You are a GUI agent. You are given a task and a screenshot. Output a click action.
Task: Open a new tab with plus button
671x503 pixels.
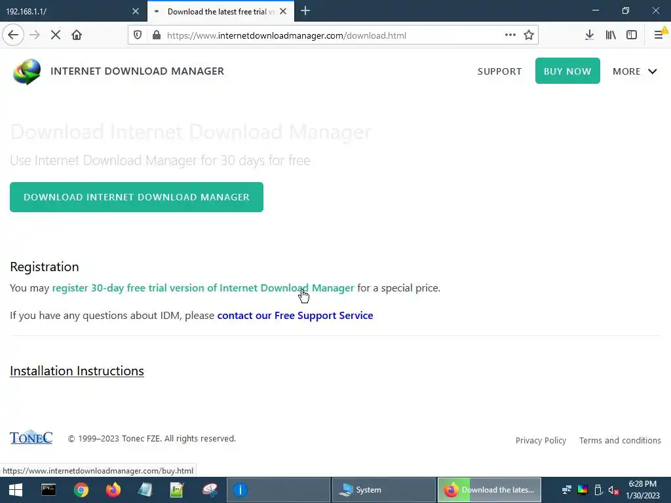tap(305, 11)
